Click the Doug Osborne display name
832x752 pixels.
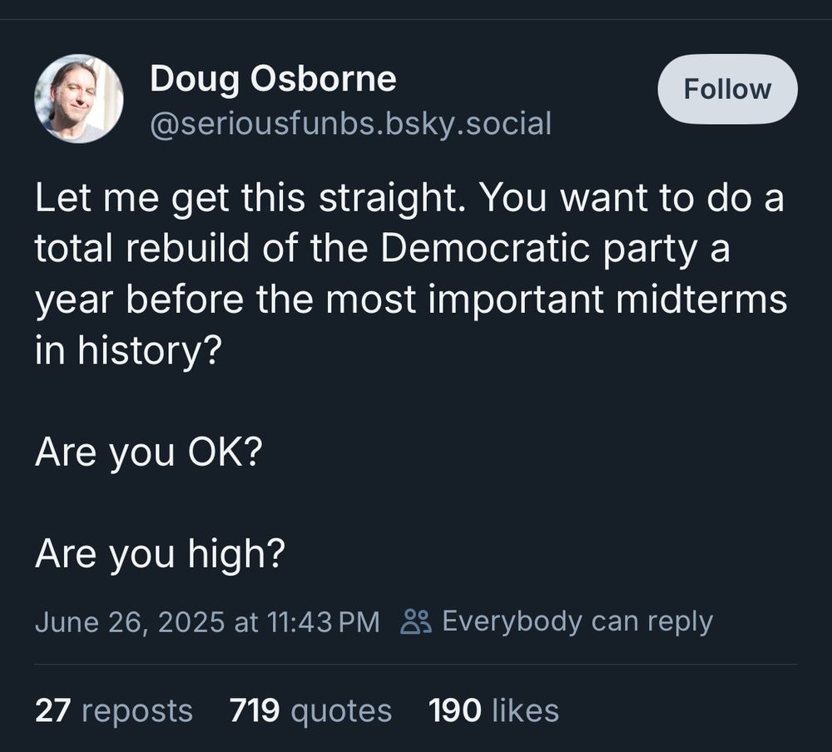point(273,80)
